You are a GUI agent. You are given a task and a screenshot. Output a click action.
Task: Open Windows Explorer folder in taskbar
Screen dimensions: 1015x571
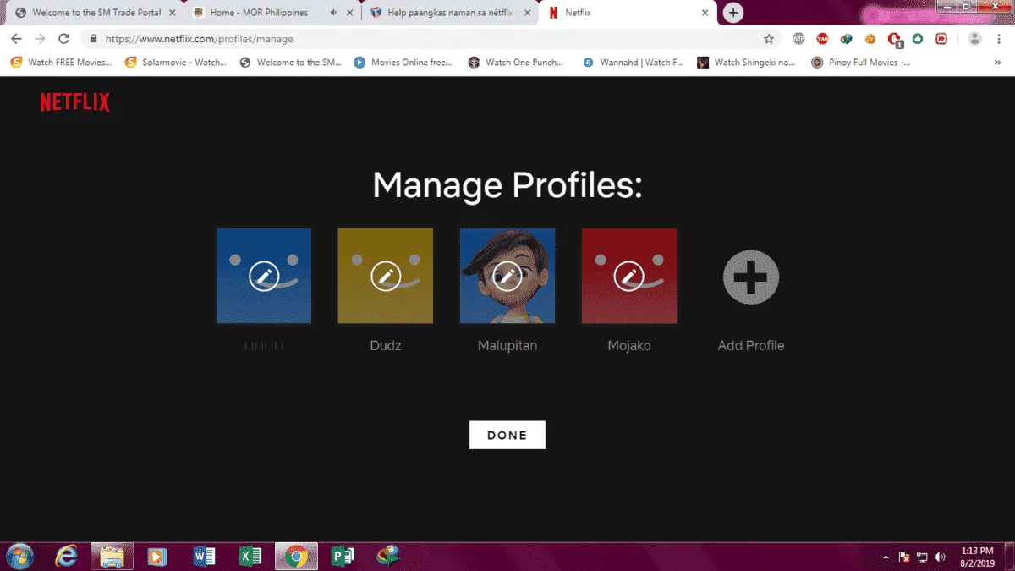(112, 556)
